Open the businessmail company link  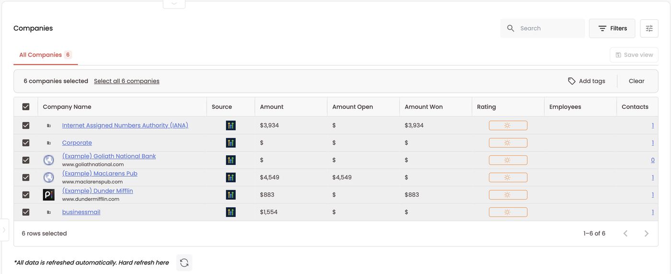coord(81,212)
